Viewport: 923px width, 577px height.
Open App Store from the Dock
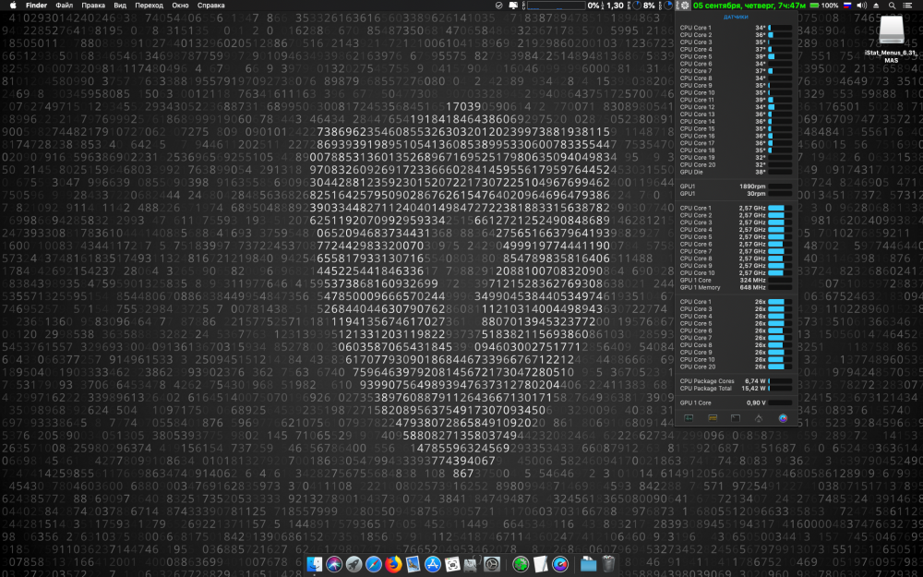(x=433, y=564)
